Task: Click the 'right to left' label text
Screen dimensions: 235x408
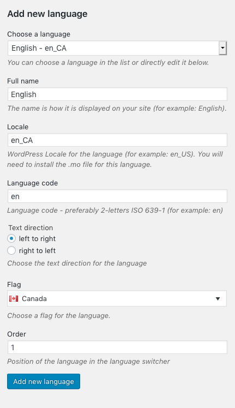Action: [37, 250]
